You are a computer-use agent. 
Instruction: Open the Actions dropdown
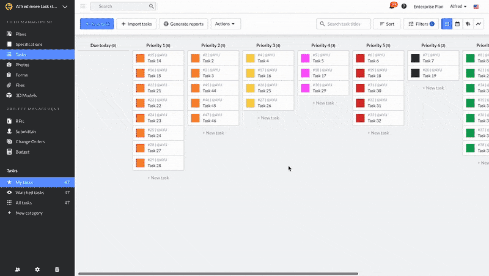[226, 24]
